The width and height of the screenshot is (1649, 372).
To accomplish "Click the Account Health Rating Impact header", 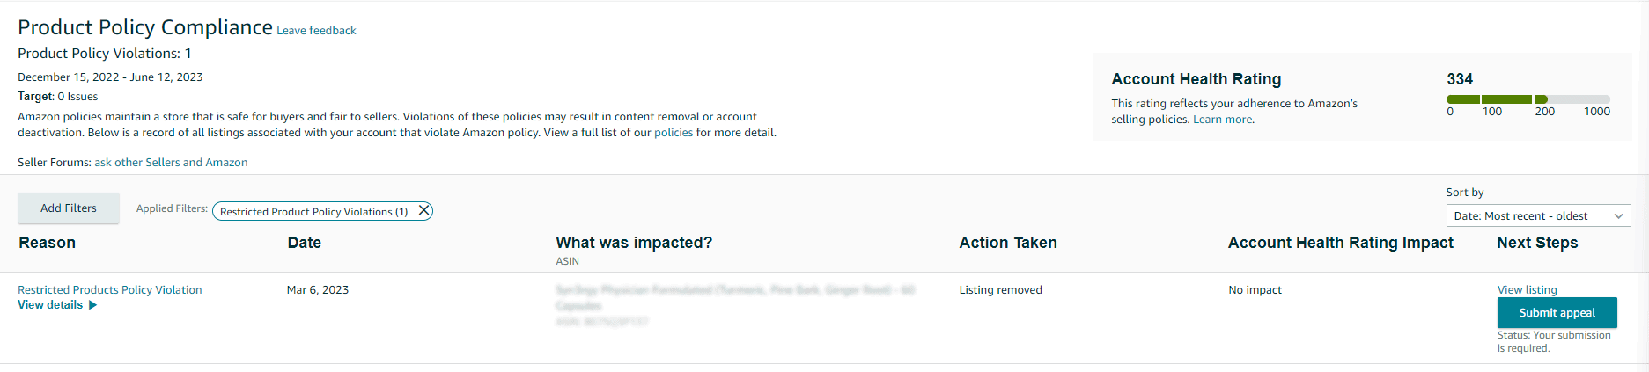I will (1341, 243).
